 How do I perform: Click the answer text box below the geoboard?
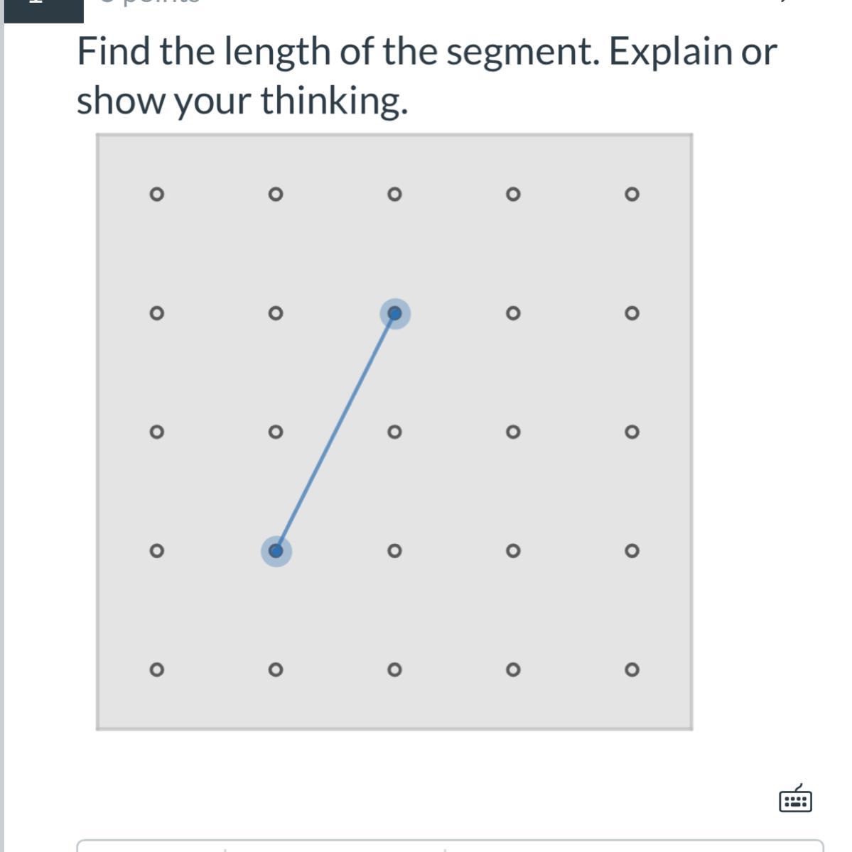(x=450, y=846)
